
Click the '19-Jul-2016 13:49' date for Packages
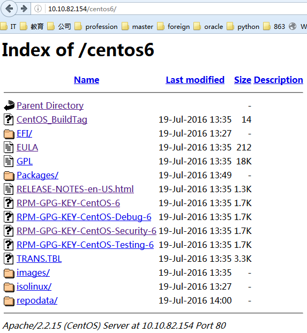point(195,175)
